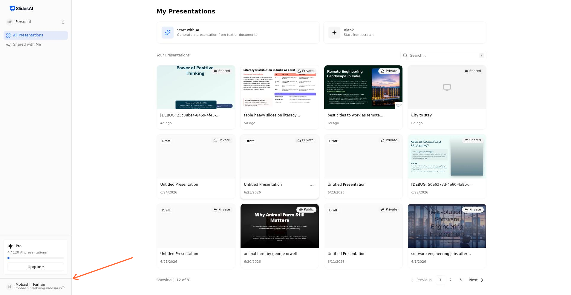
Task: Expand the Mobashir Farhan account menu chevron
Action: (x=63, y=287)
